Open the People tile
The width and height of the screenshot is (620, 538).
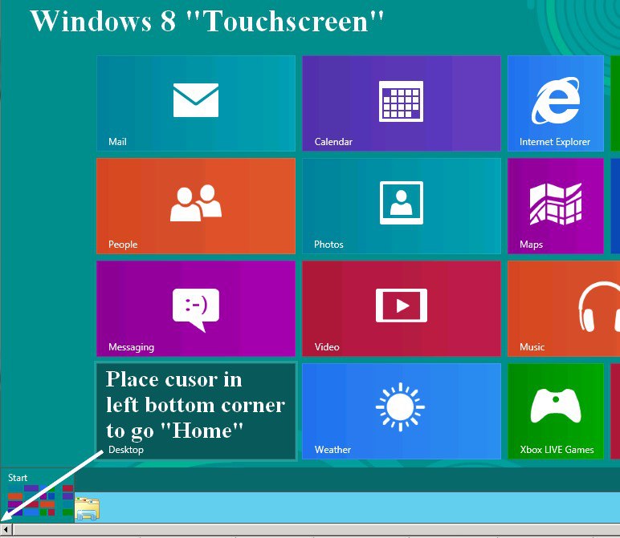[196, 206]
